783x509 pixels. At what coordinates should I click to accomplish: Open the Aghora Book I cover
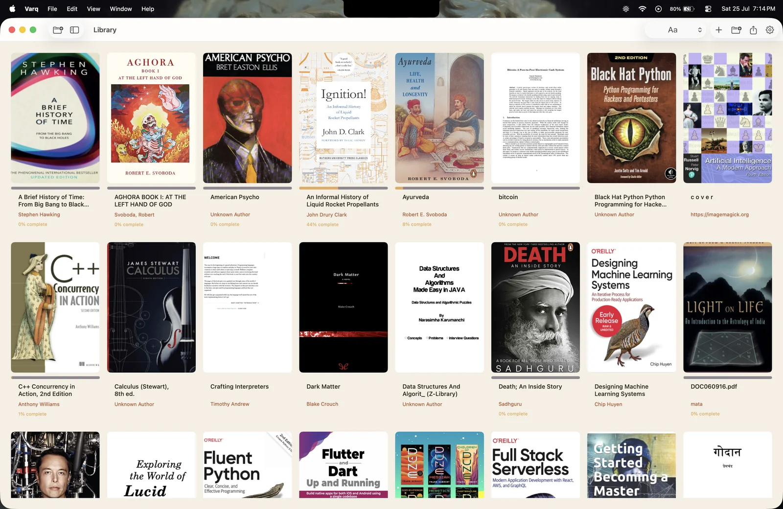pos(151,118)
